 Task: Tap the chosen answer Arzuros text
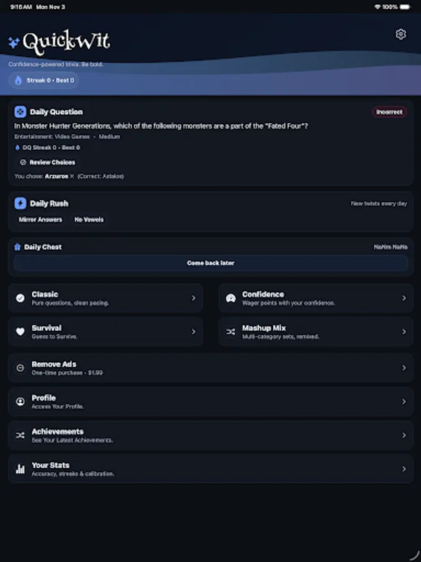click(x=57, y=176)
